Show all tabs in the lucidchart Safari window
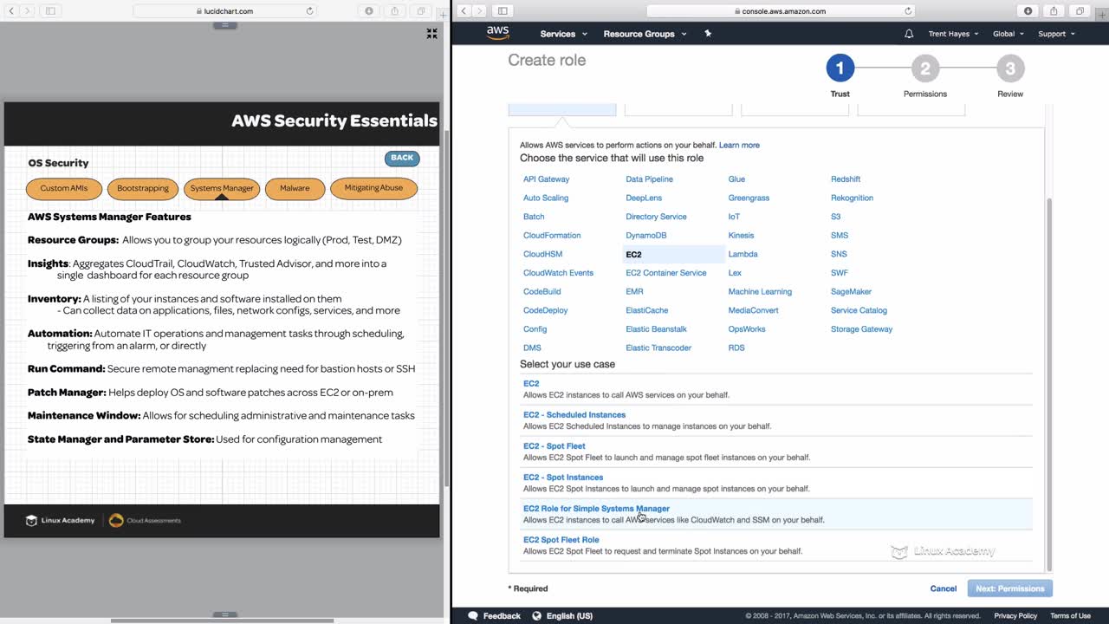This screenshot has height=624, width=1109. [421, 11]
